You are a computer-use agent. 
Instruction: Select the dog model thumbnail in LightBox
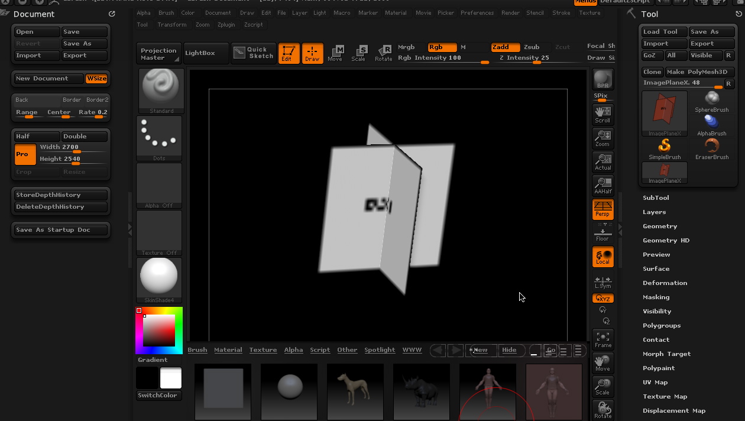coord(355,391)
